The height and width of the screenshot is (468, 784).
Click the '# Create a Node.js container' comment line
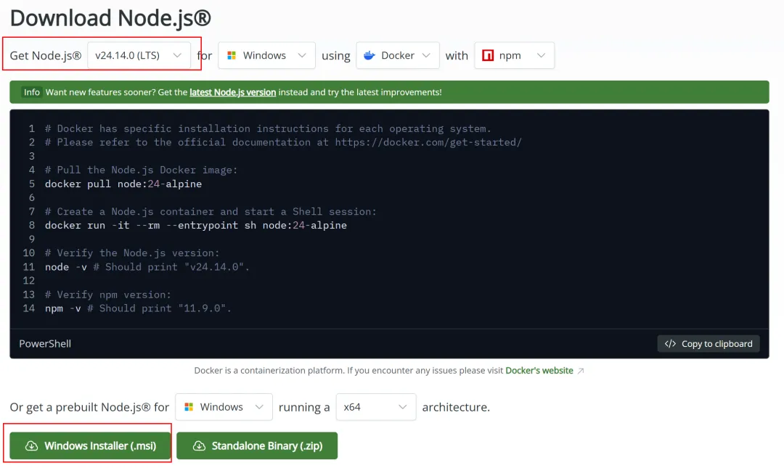click(211, 211)
